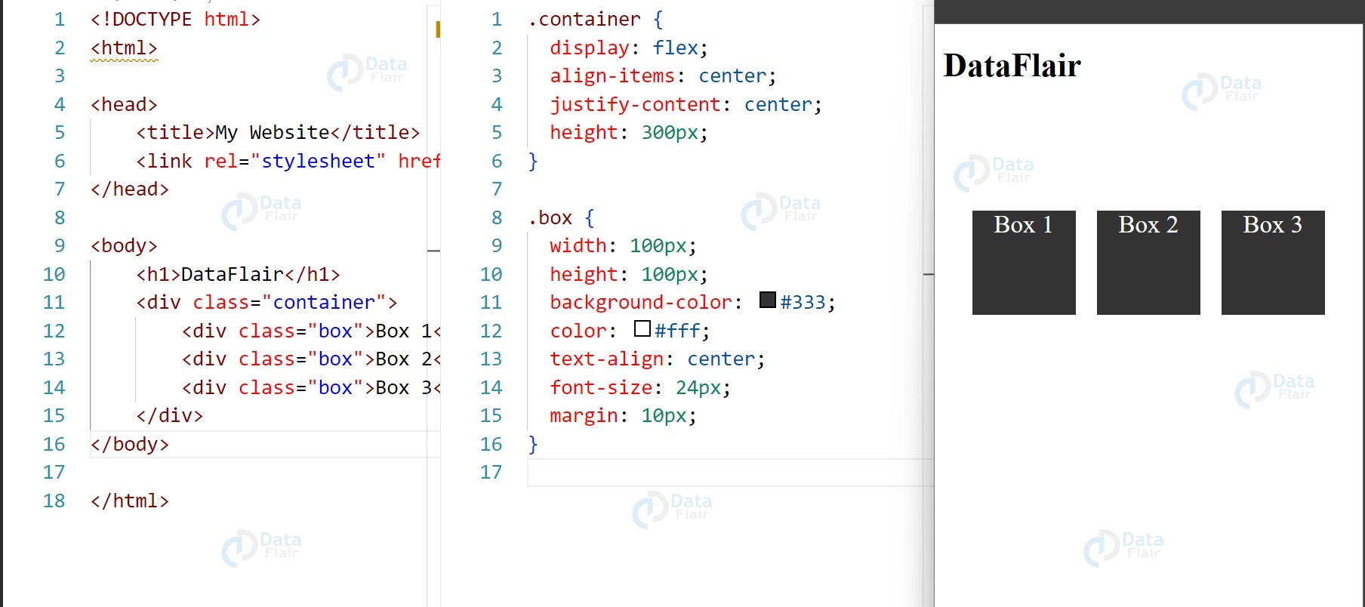Click the background-color property name

641,302
